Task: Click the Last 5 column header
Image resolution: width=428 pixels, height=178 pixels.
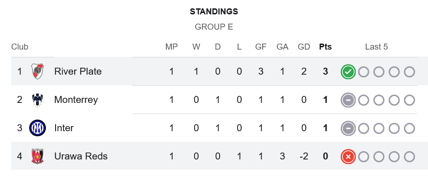Action: [x=377, y=47]
